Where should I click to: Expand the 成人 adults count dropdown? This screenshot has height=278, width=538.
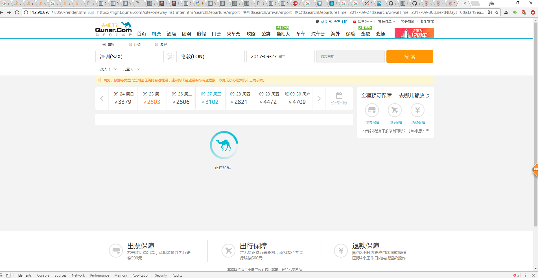115,69
